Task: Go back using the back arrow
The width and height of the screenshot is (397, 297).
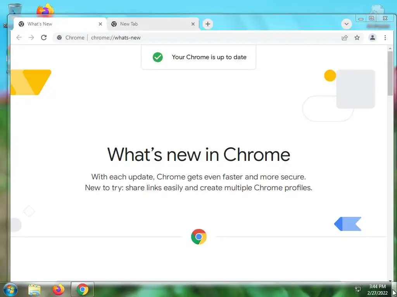Action: point(19,38)
